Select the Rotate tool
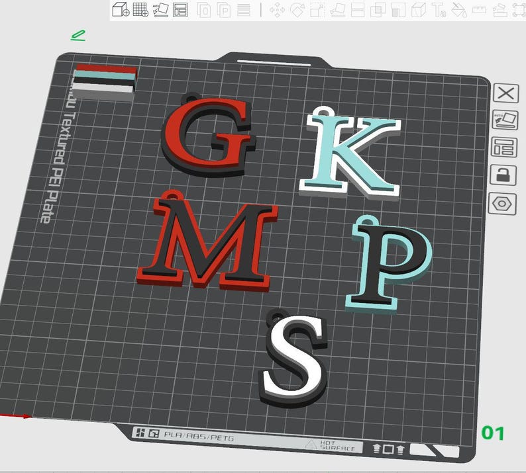Viewport: 526px width, 473px height. 297,10
